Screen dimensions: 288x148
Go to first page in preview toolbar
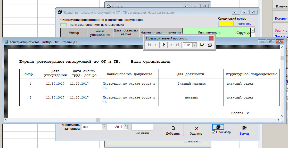click(x=150, y=45)
